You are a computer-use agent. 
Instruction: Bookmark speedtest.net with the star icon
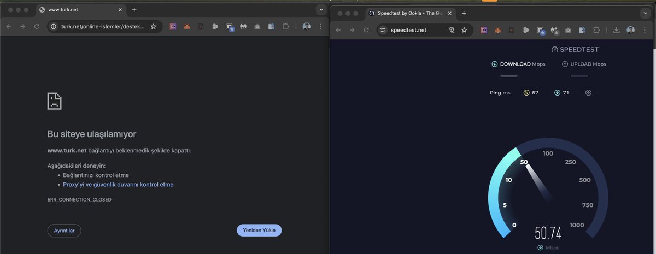(x=464, y=30)
